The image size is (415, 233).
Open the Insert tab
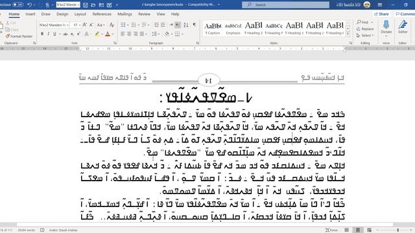pyautogui.click(x=30, y=14)
